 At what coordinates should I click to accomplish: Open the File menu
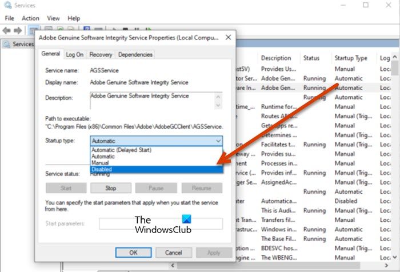click(x=10, y=18)
